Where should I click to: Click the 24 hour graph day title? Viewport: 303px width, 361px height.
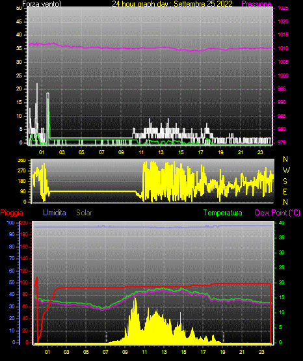point(172,4)
